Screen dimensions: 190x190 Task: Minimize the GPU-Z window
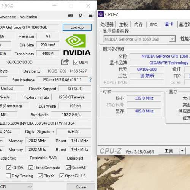(54, 6)
